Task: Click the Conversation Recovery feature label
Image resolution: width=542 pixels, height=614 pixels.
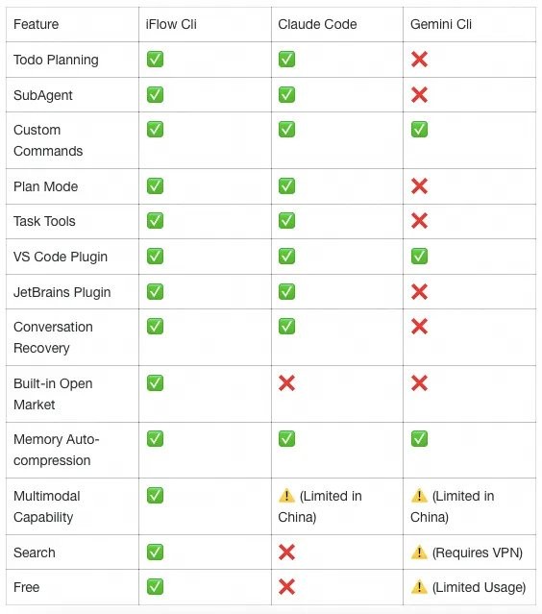Action: click(x=53, y=337)
